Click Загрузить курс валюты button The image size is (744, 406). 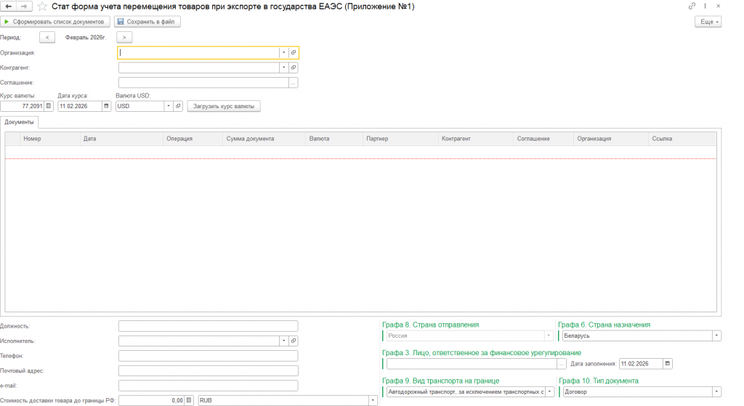(x=224, y=106)
